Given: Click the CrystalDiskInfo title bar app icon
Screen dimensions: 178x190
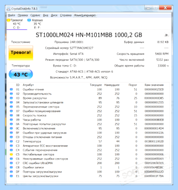Looking at the screenshot, I should tap(9, 9).
